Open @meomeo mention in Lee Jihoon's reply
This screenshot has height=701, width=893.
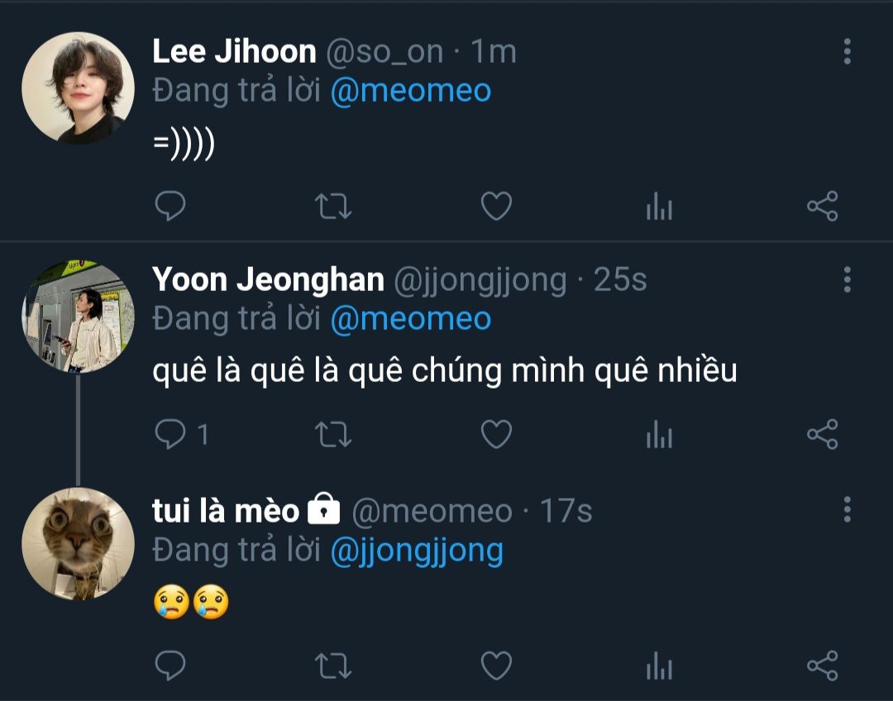pyautogui.click(x=410, y=91)
